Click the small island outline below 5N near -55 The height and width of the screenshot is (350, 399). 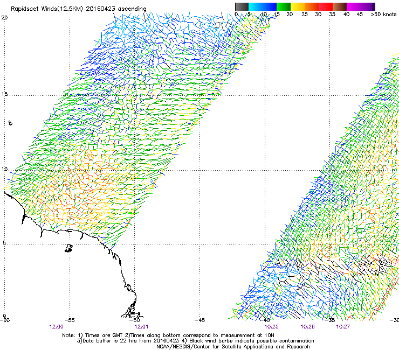pyautogui.click(x=68, y=248)
